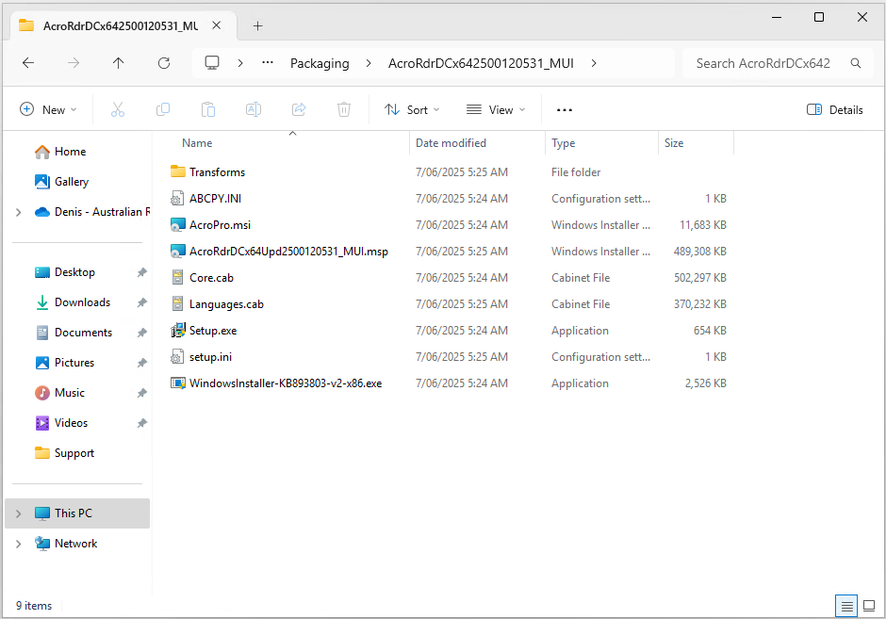Click the Setup.exe application icon

(x=178, y=331)
